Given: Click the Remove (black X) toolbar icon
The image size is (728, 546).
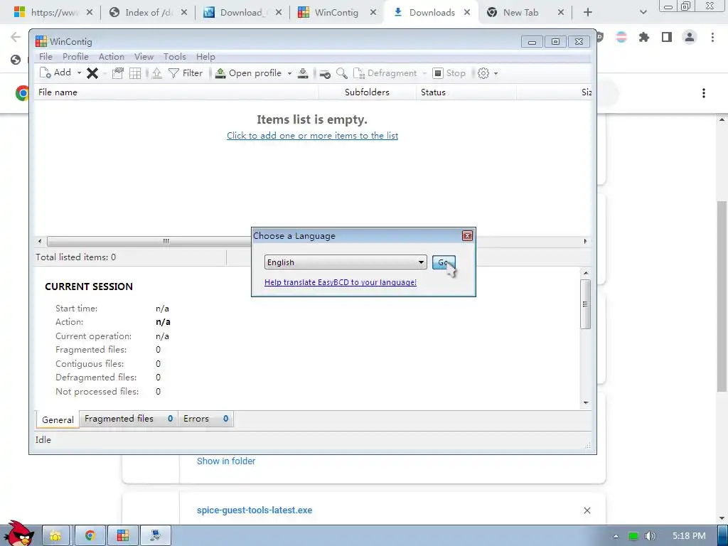Looking at the screenshot, I should coord(92,73).
